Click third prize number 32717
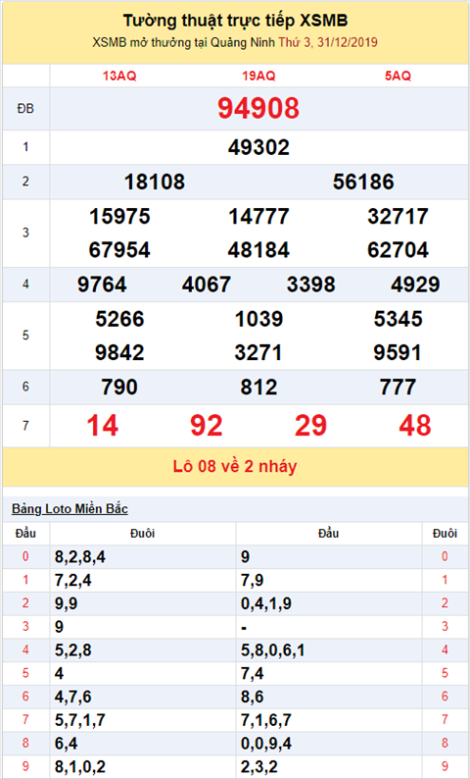The height and width of the screenshot is (779, 470). [x=398, y=217]
